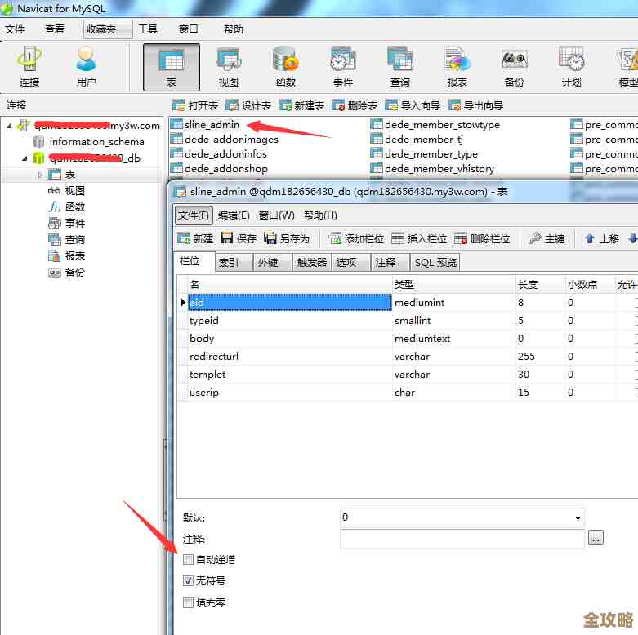Open 文件(F) menu in designer window

[x=194, y=215]
